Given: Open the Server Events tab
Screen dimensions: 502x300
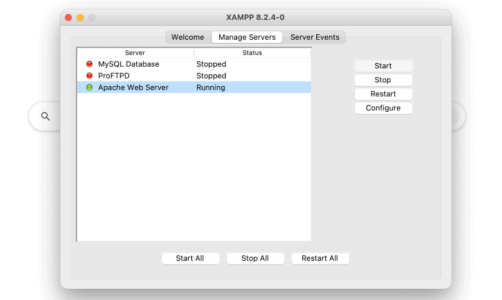Looking at the screenshot, I should tap(315, 37).
